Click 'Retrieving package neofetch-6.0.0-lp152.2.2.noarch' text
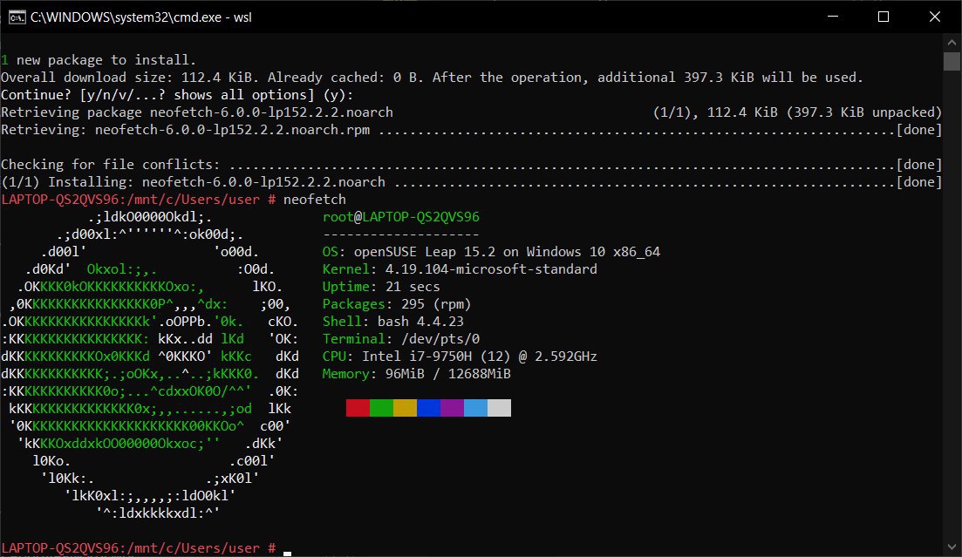The height and width of the screenshot is (557, 962). pyautogui.click(x=197, y=112)
